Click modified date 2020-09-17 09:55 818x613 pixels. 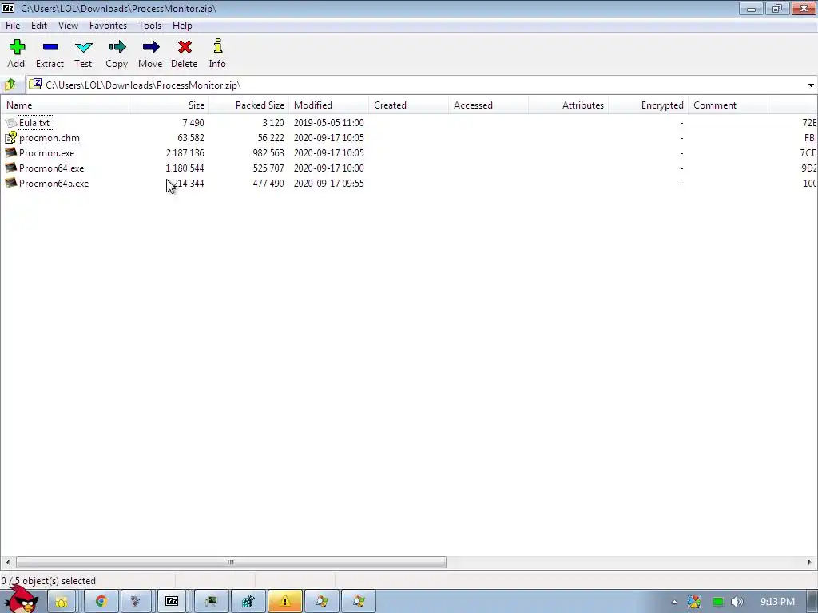coord(328,184)
